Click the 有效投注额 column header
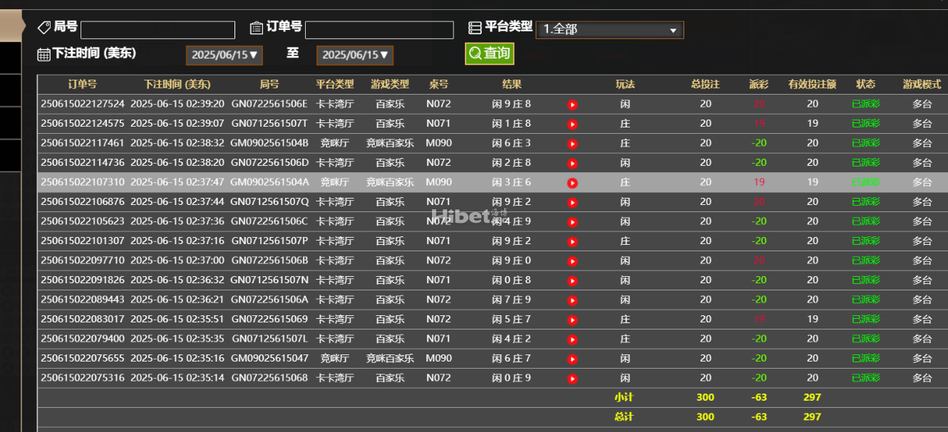948x432 pixels. click(x=812, y=84)
